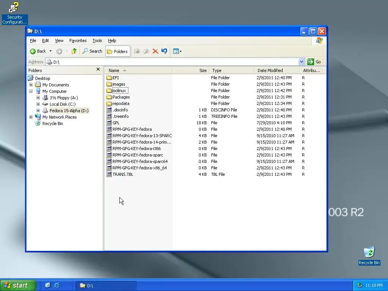Expand My Network Places node
This screenshot has width=388, height=291.
tap(31, 117)
